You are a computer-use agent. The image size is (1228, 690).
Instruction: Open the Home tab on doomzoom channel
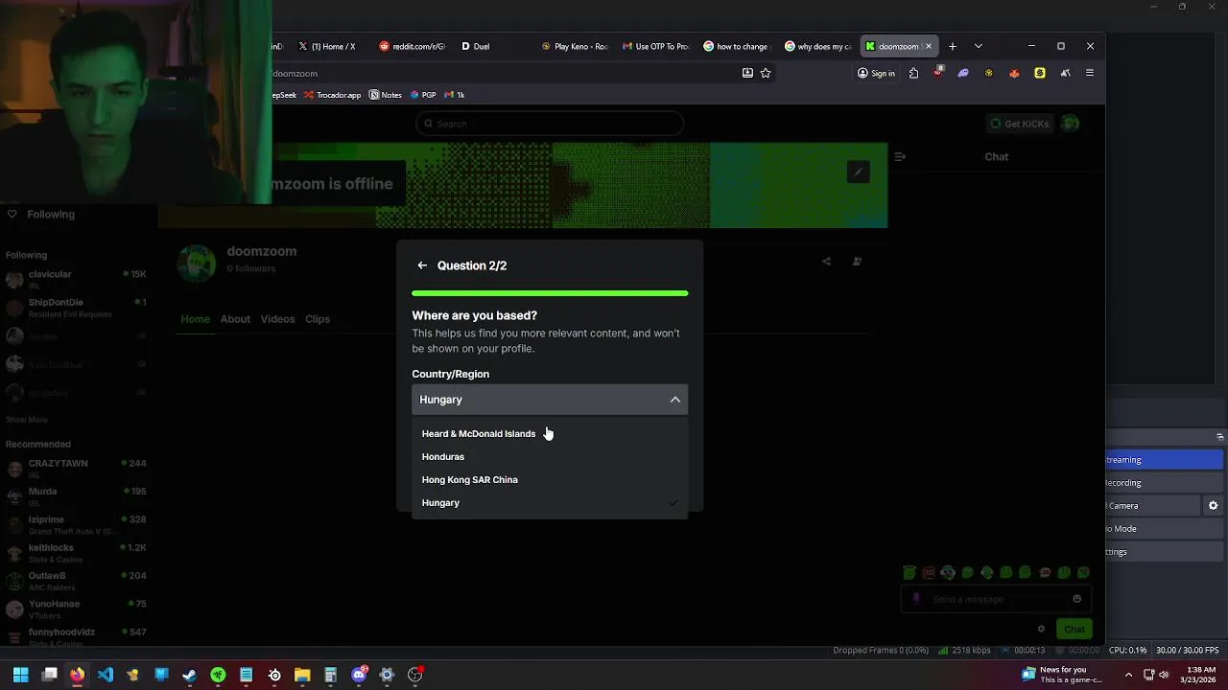click(196, 319)
